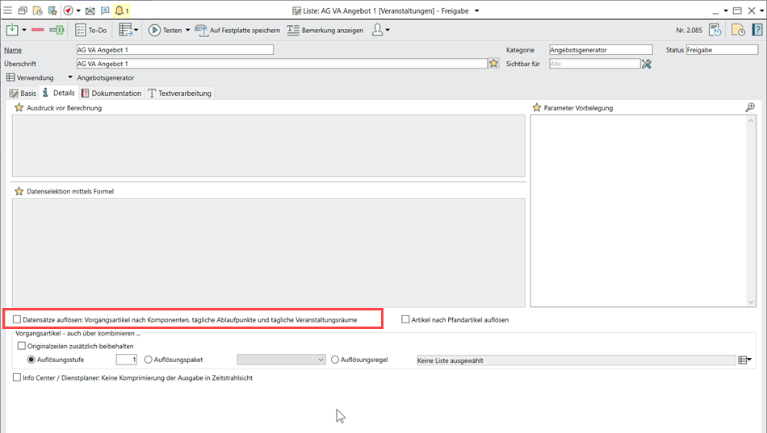Select the Auflösungspaket radio button
Screen dimensions: 767x433
pyautogui.click(x=148, y=360)
